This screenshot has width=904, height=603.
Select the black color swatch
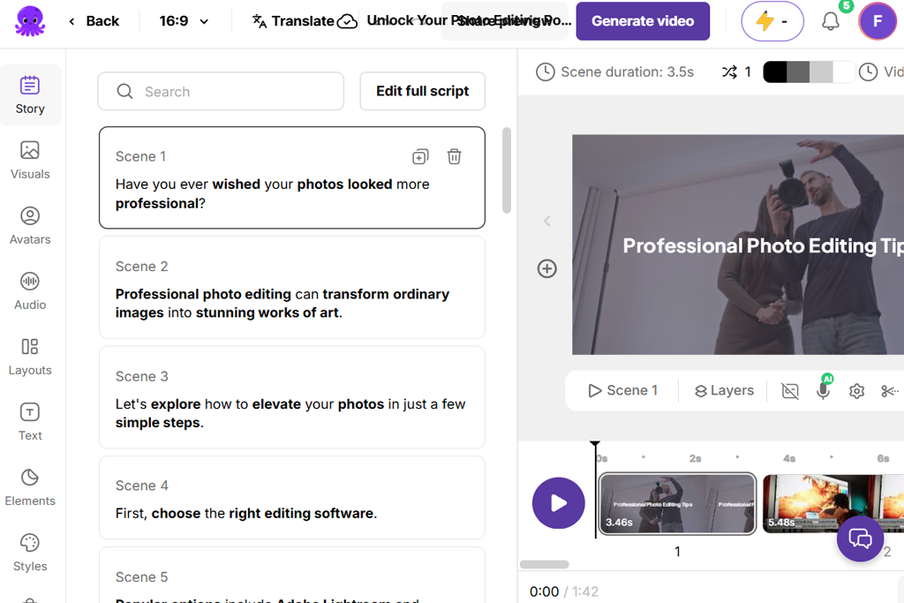(775, 72)
